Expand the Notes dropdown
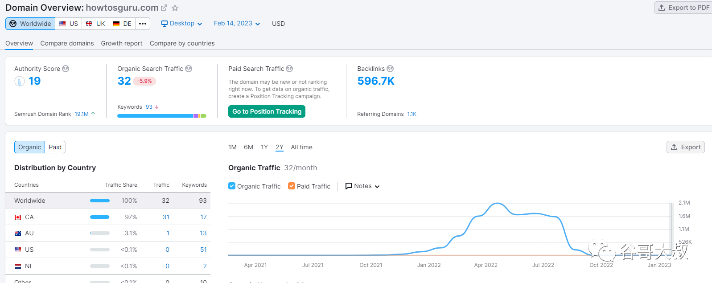The height and width of the screenshot is (283, 712). (x=362, y=186)
